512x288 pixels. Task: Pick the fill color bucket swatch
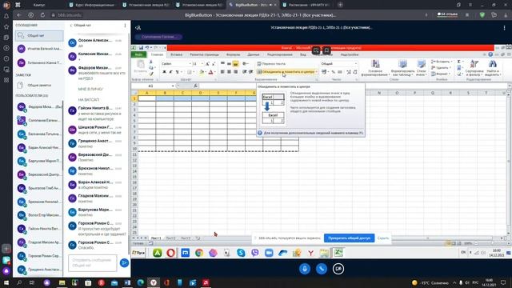pyautogui.click(x=202, y=72)
